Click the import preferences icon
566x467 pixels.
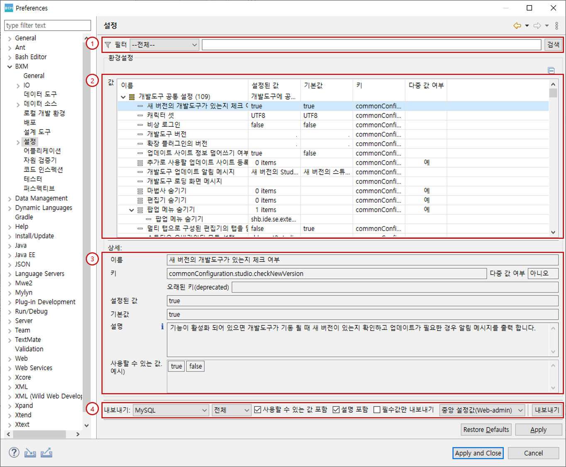[30, 452]
